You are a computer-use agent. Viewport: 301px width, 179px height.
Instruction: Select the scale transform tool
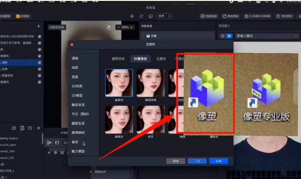point(151,16)
